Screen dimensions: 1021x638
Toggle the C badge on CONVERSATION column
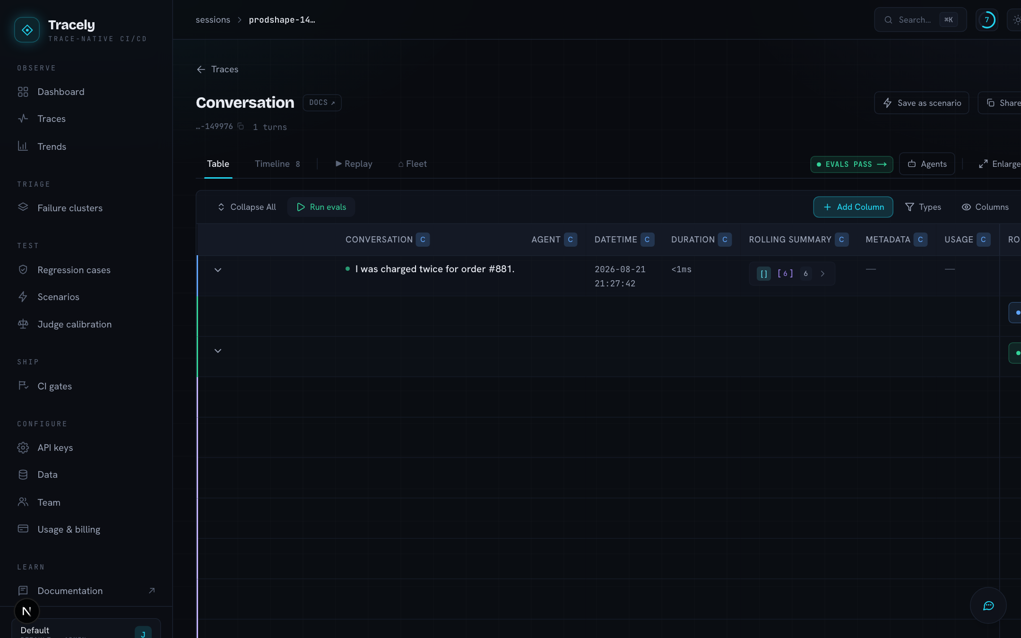pyautogui.click(x=423, y=240)
